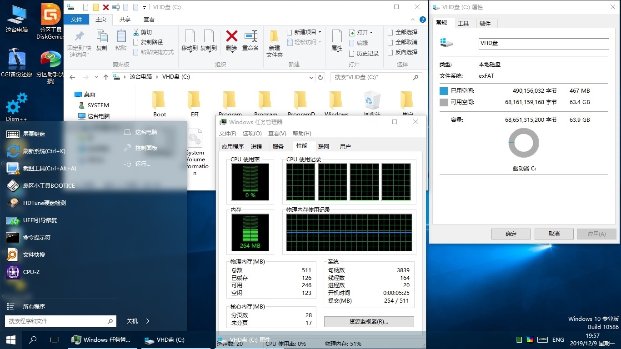Click the taskbar search magnifier icon
621x349 pixels.
[33, 339]
